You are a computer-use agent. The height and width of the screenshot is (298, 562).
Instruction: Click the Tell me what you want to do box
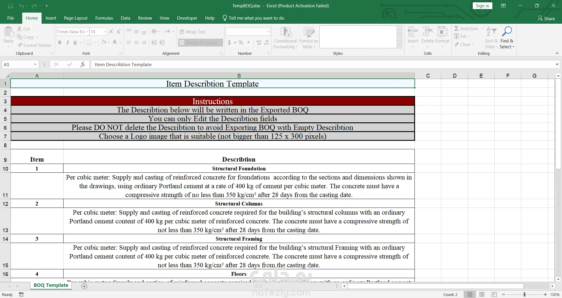[253, 18]
